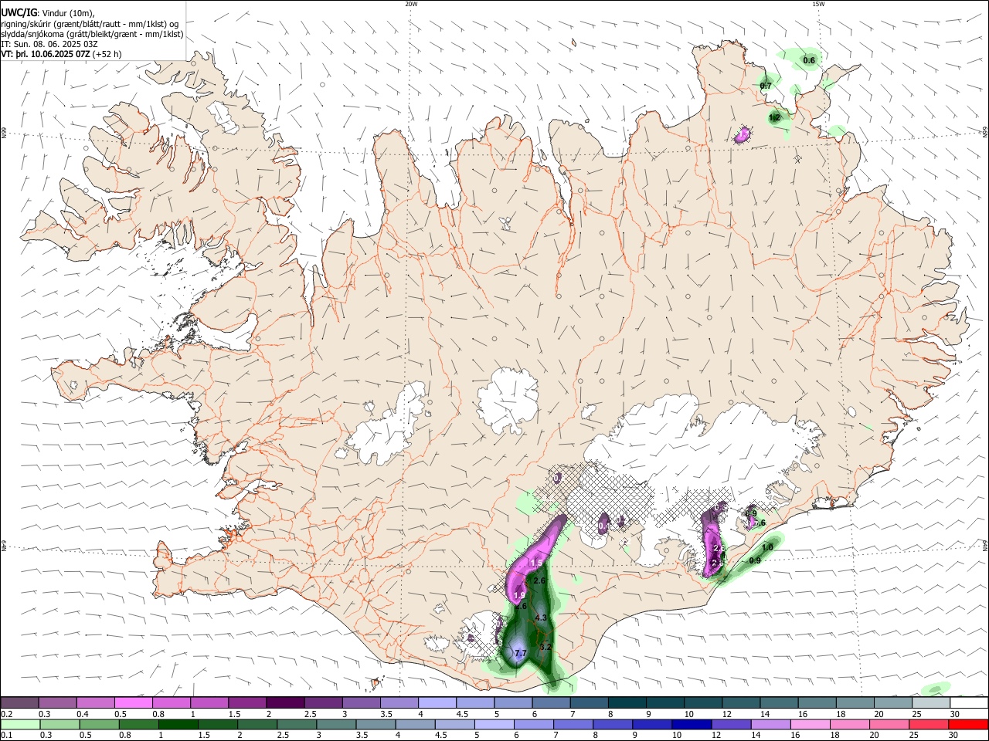Click the UWC/IG title text
Image resolution: width=989 pixels, height=741 pixels.
pos(19,13)
